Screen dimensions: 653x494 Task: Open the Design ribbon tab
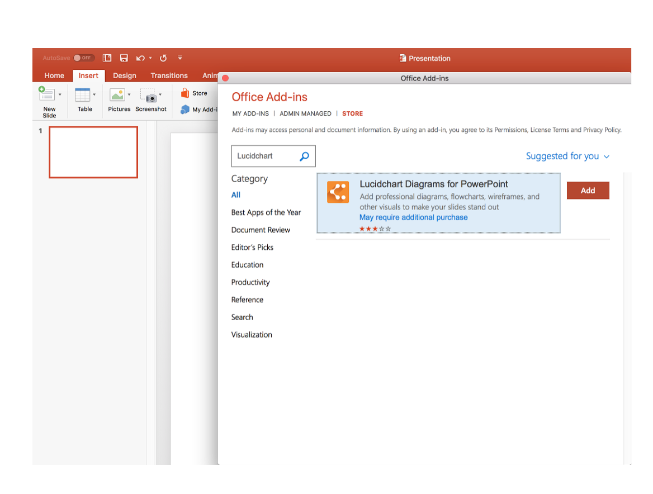point(125,75)
